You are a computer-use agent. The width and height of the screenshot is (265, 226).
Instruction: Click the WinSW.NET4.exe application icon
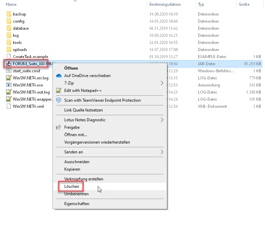pyautogui.click(x=9, y=85)
